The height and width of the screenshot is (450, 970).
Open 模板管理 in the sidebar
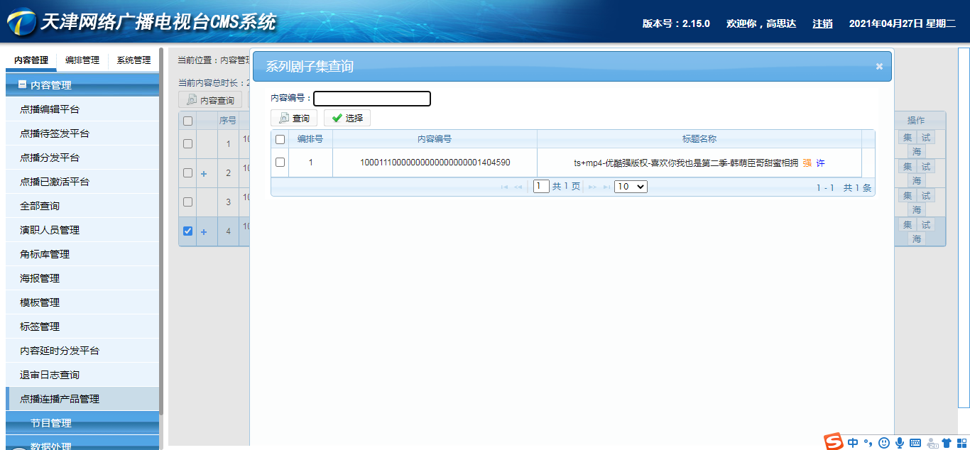pyautogui.click(x=82, y=302)
